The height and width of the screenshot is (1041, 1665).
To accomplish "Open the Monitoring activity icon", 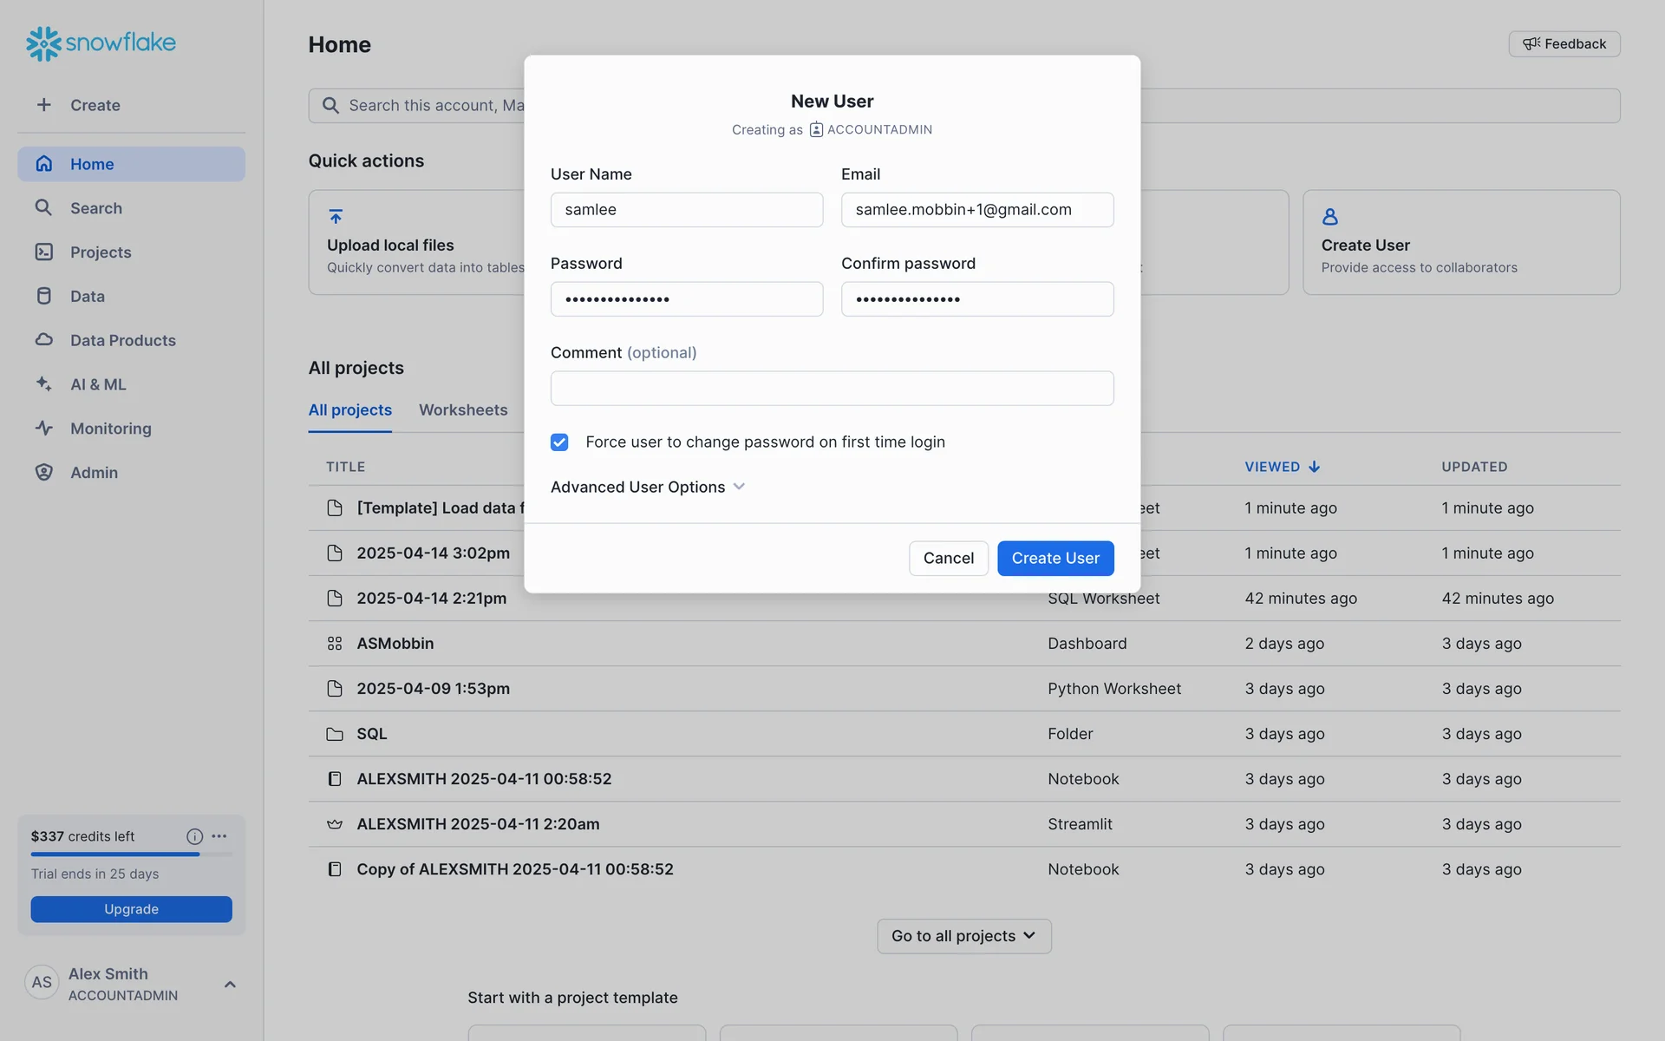I will tap(43, 428).
